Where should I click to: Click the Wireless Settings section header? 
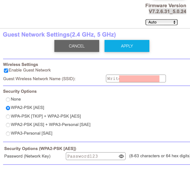pyautogui.click(x=20, y=65)
